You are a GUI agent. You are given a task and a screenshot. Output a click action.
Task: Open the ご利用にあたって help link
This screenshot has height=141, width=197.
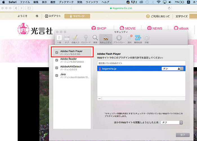tap(158, 16)
